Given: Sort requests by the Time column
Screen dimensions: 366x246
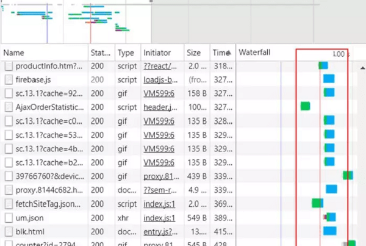Looking at the screenshot, I should (x=222, y=53).
